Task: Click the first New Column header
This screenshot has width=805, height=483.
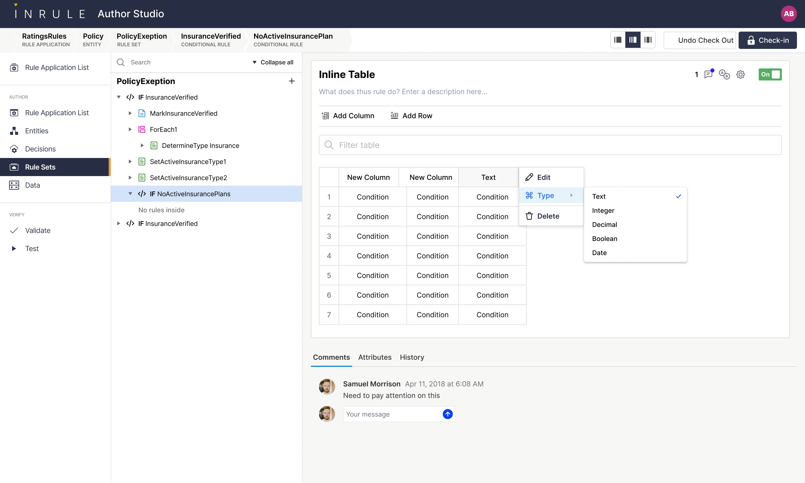Action: coord(368,177)
